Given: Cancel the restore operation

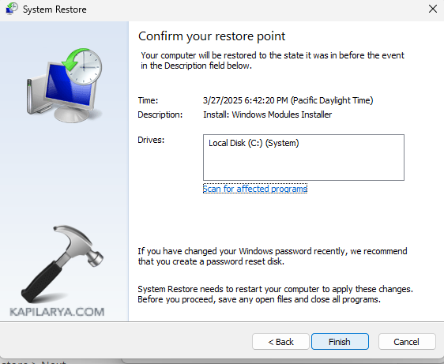Looking at the screenshot, I should coord(407,342).
